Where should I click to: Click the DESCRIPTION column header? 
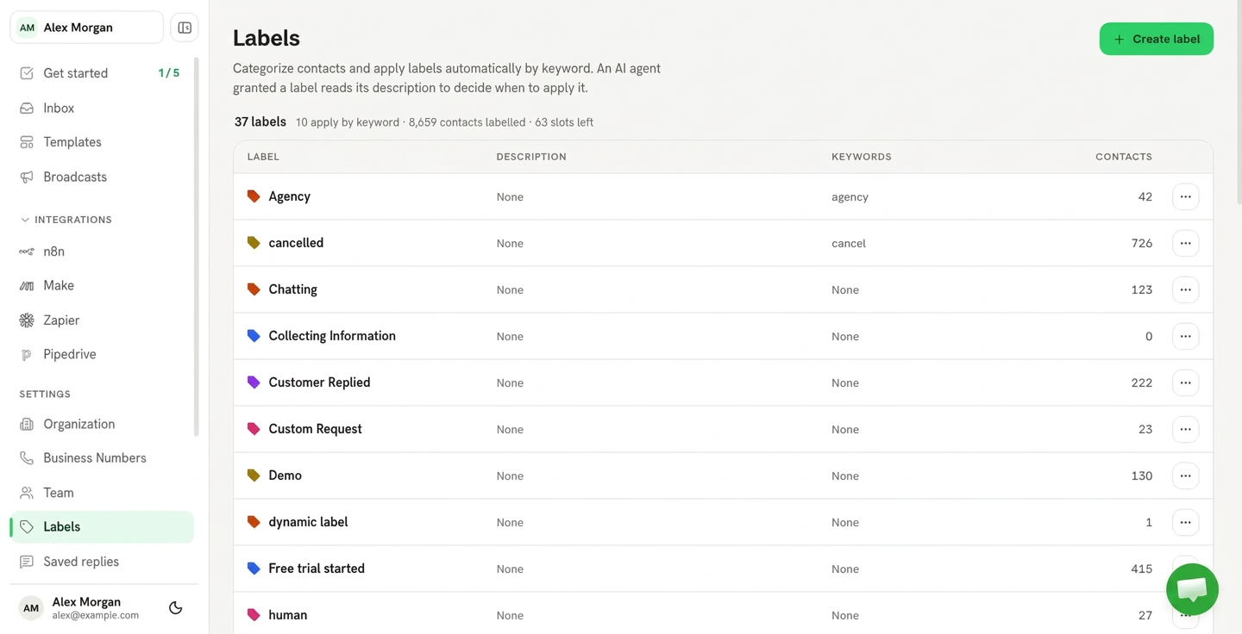coord(531,157)
